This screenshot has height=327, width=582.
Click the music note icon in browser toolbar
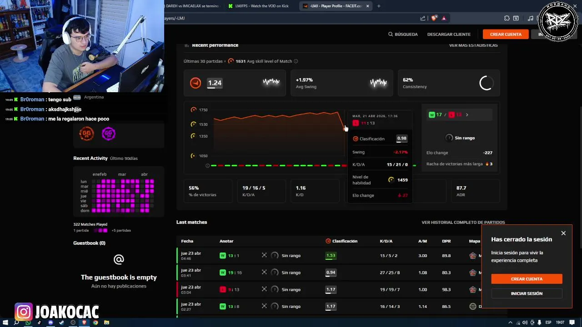[x=531, y=18]
